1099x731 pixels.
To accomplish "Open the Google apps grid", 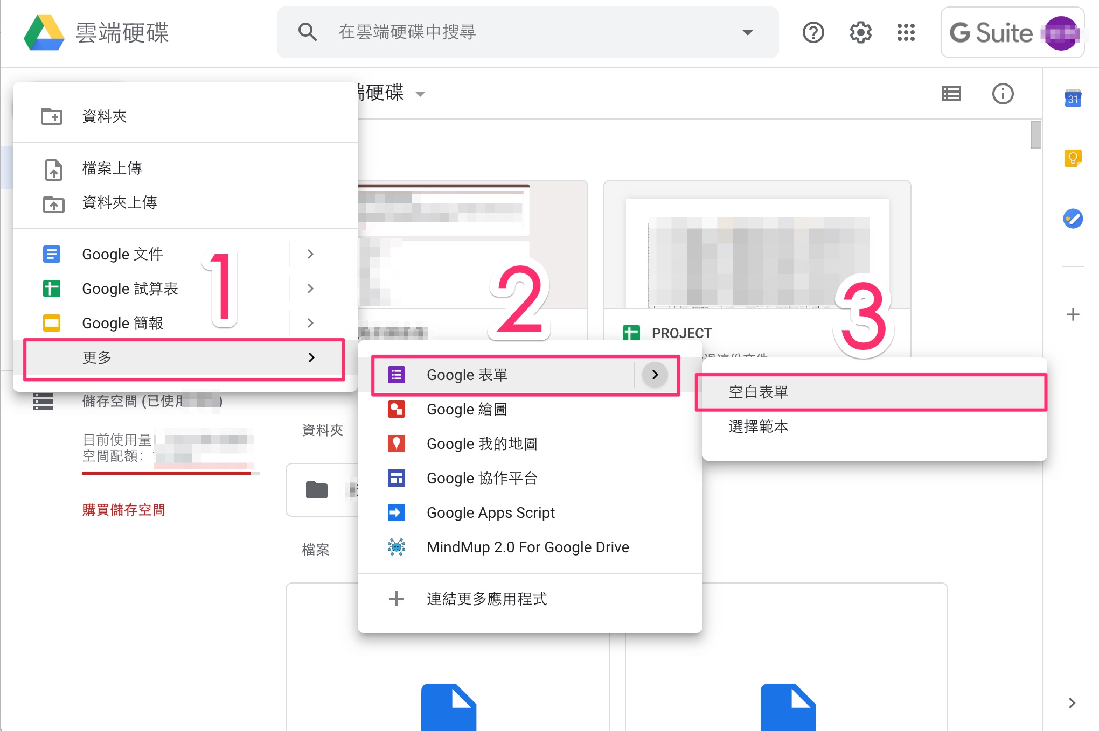I will click(x=906, y=32).
